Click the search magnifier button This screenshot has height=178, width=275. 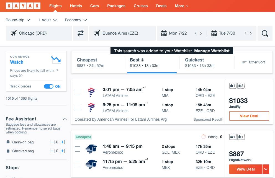click(x=265, y=33)
